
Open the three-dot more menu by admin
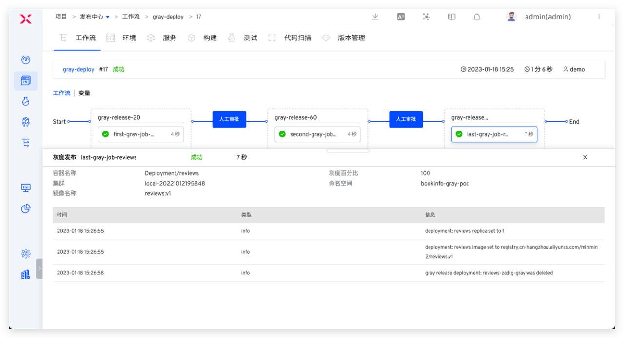[599, 17]
